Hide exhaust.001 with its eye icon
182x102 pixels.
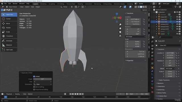(177, 24)
